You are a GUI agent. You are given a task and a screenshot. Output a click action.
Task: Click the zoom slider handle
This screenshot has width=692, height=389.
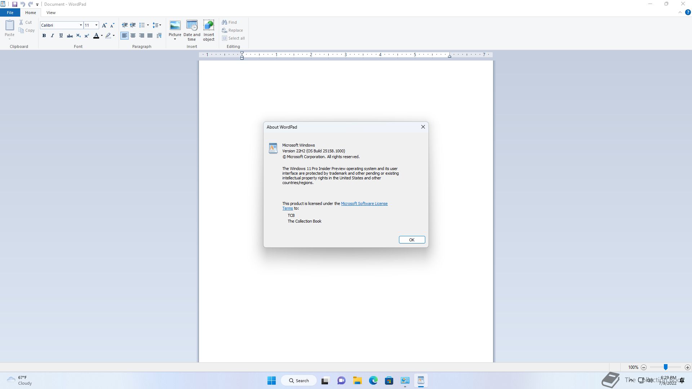(666, 367)
